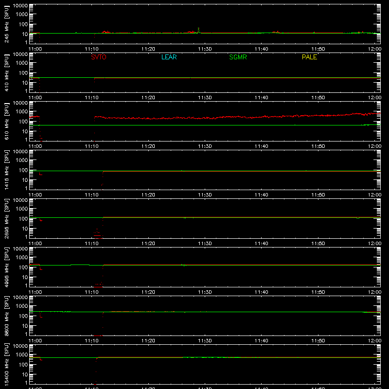The width and height of the screenshot is (389, 389).
Task: Click 11:00 label under the 245 MHz panel
Action: click(35, 49)
